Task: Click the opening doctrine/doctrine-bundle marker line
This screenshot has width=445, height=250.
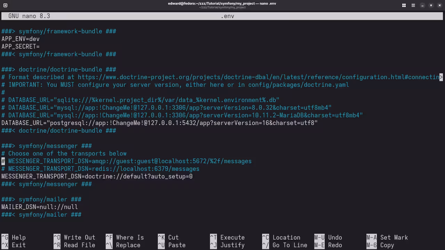Action: click(59, 69)
